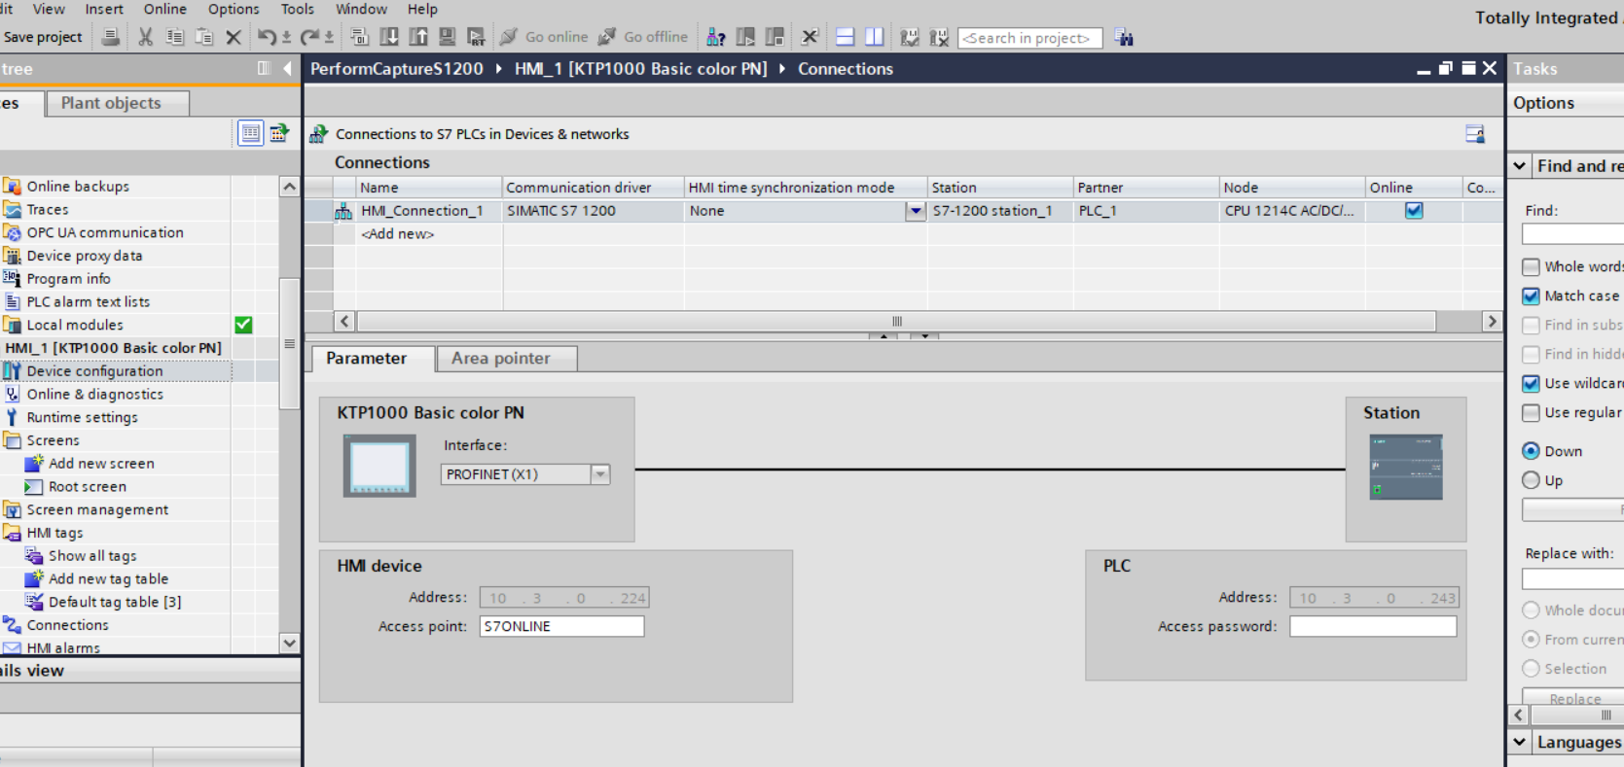Open the View menu

pyautogui.click(x=49, y=9)
